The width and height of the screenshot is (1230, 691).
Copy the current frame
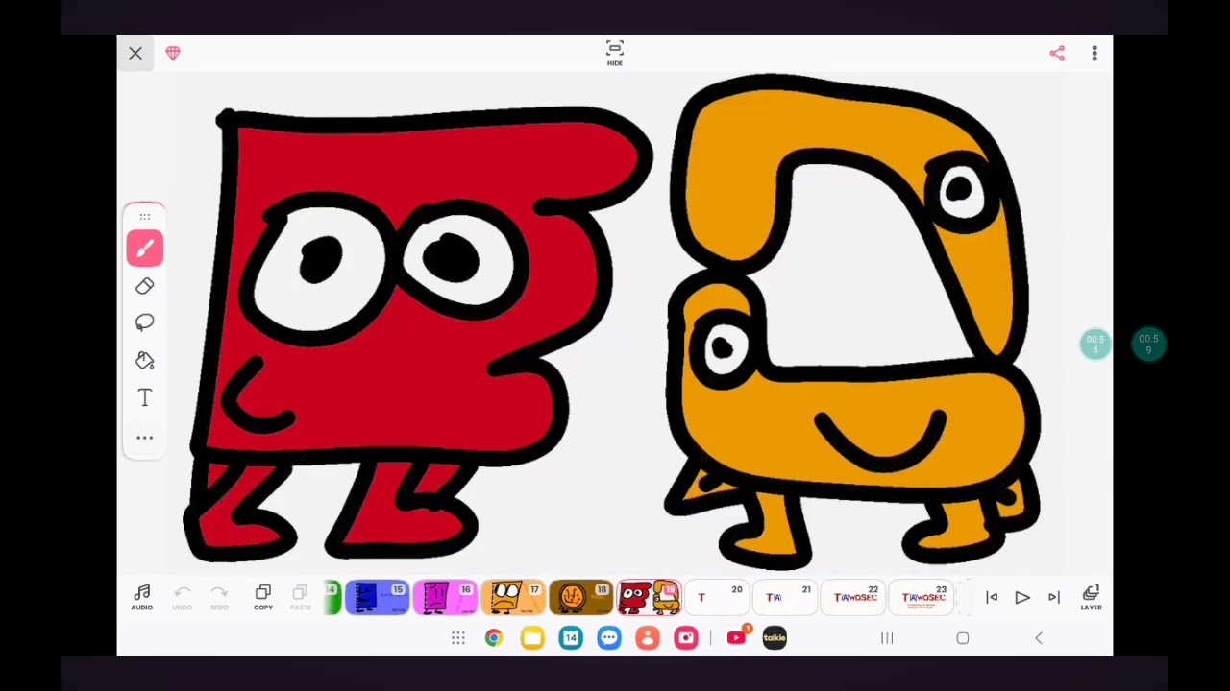[x=262, y=597]
